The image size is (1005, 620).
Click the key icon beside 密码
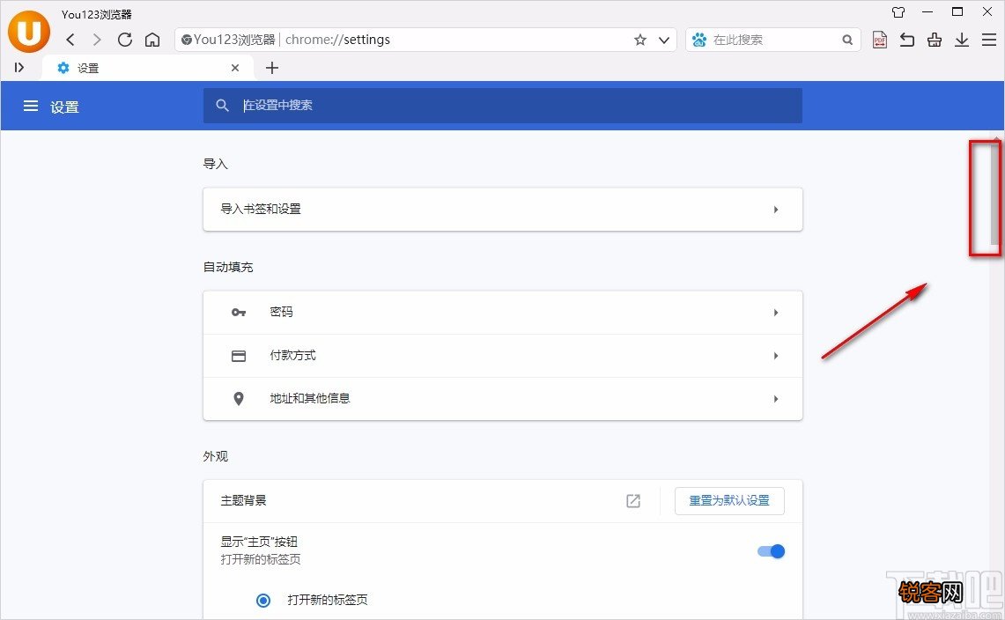[239, 313]
